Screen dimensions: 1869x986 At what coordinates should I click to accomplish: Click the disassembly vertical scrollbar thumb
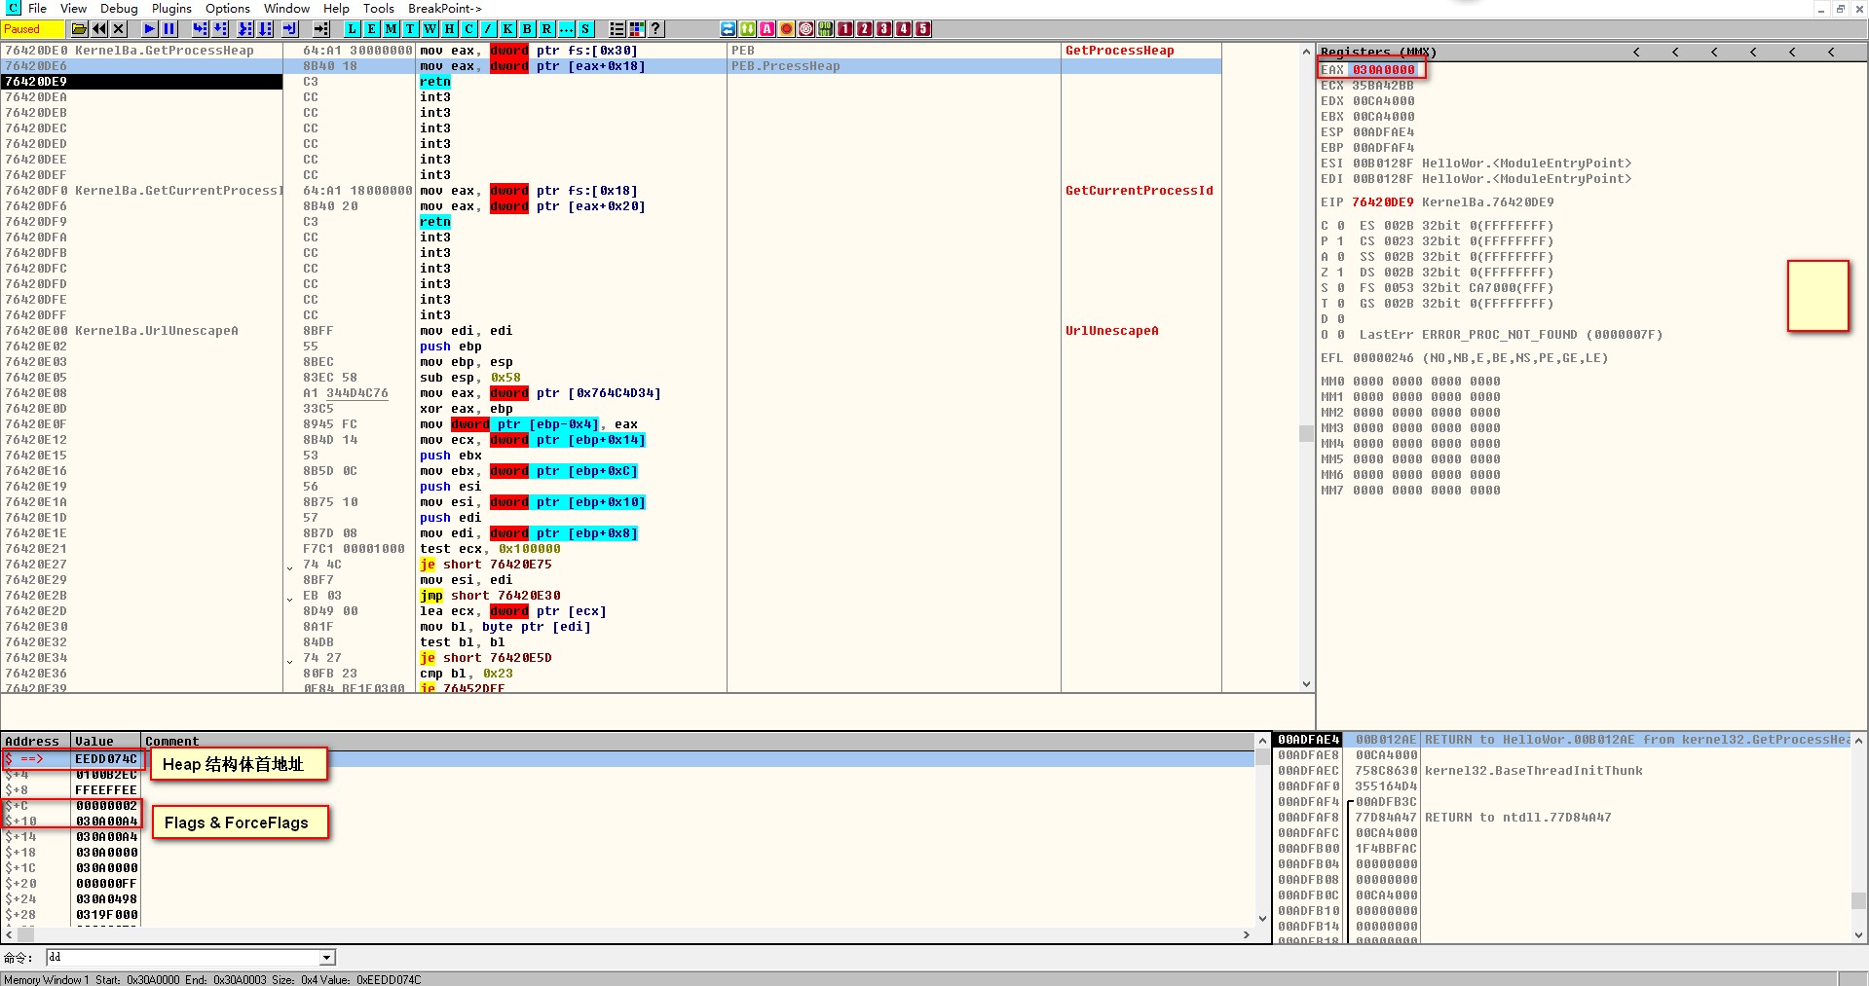1307,433
